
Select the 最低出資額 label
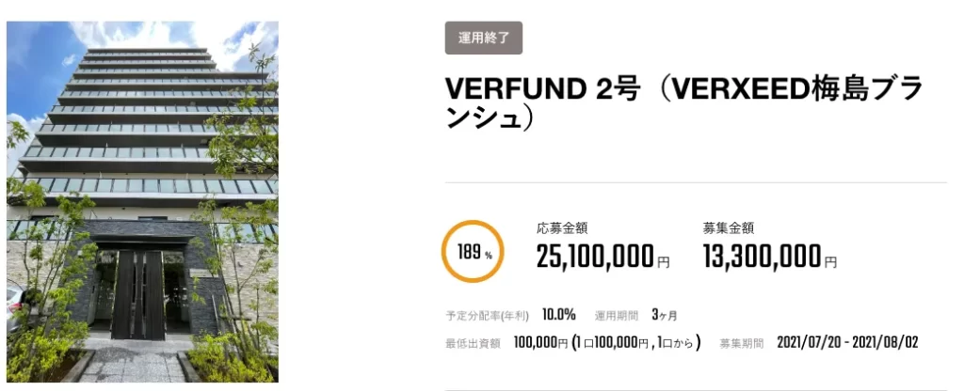point(473,343)
